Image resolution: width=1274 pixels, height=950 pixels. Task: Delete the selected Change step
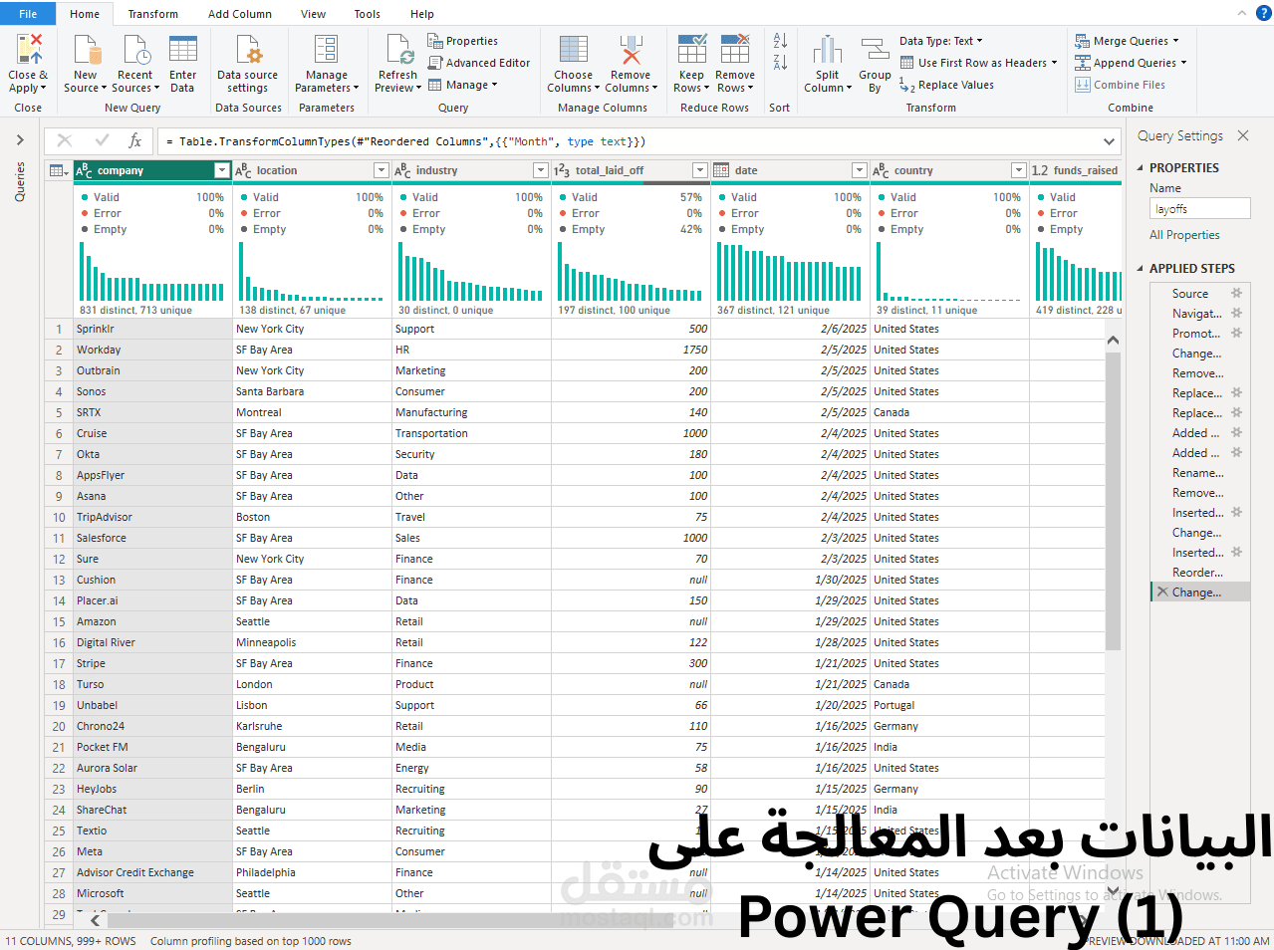pos(1161,592)
